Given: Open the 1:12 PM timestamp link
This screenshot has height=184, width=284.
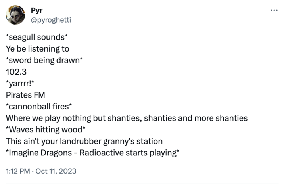Looking at the screenshot, I should tap(18, 171).
